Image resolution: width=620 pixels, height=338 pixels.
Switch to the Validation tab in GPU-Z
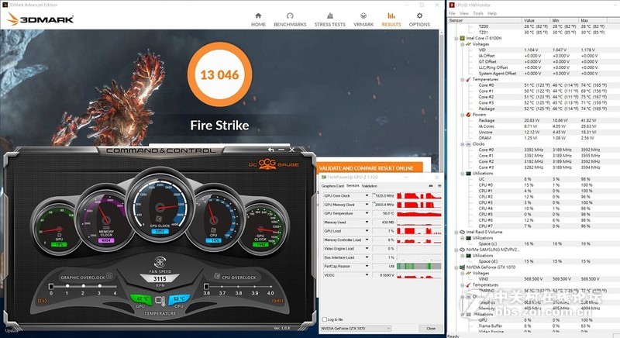(370, 186)
